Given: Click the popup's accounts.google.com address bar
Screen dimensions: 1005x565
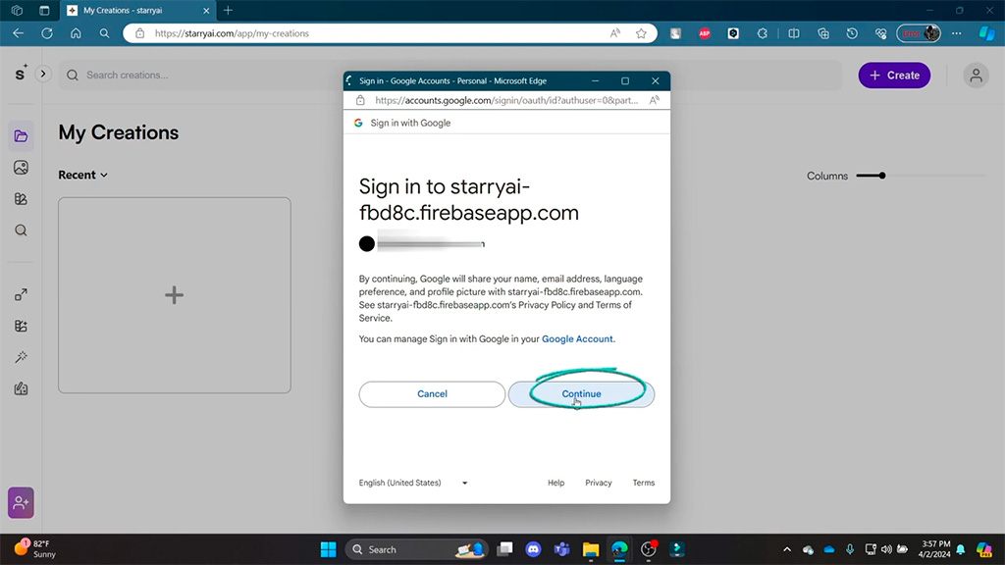Looking at the screenshot, I should pyautogui.click(x=506, y=100).
